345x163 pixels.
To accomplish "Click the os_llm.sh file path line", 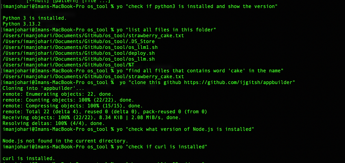I will 79,59.
